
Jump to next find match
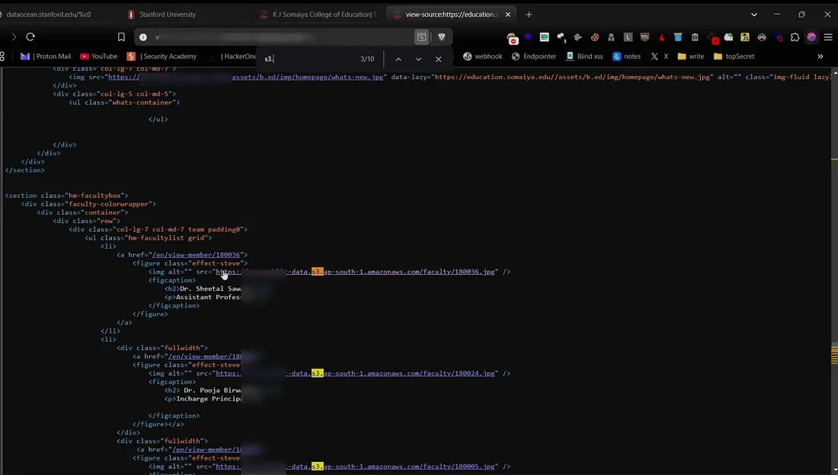coord(418,59)
